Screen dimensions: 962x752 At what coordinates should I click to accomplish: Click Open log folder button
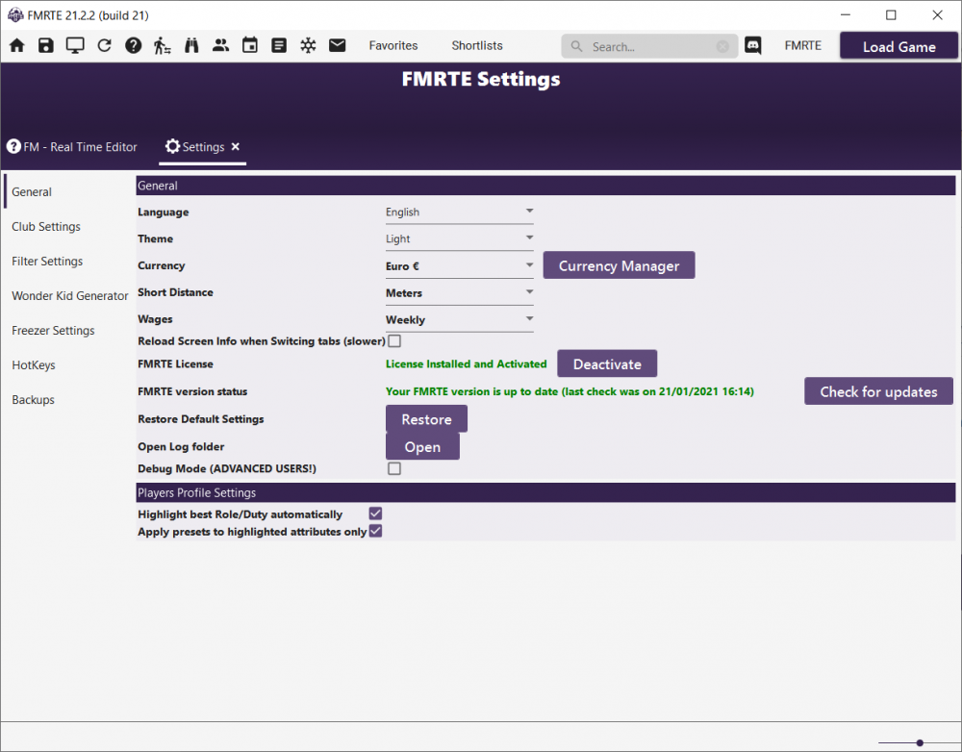click(422, 446)
